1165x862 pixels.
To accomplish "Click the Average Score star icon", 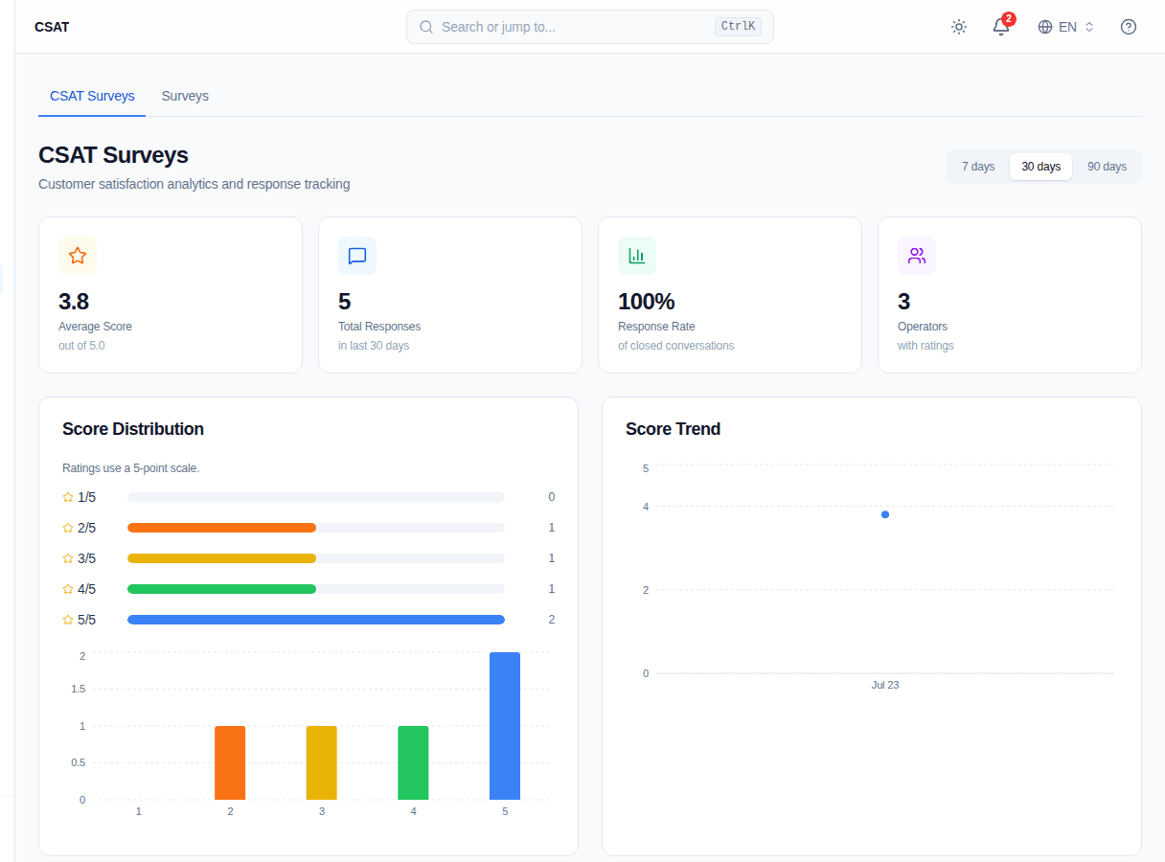I will pyautogui.click(x=78, y=256).
